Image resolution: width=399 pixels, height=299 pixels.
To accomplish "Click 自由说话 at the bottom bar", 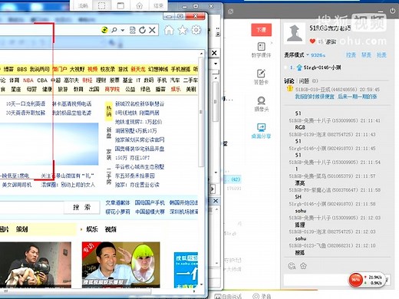I will tap(228, 296).
